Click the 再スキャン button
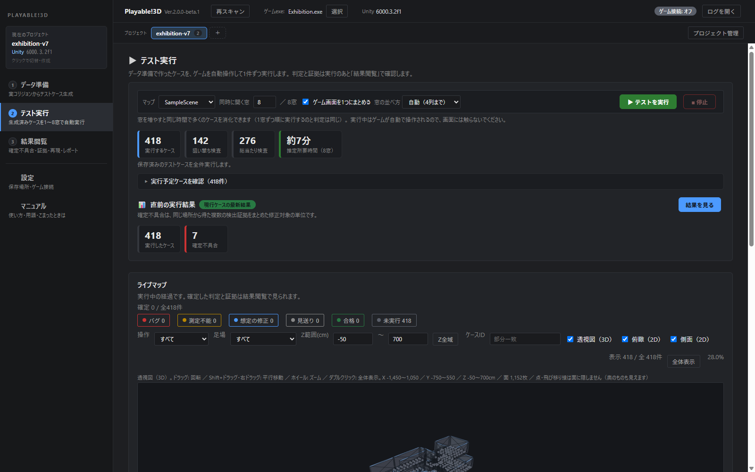This screenshot has height=472, width=755. tap(230, 11)
